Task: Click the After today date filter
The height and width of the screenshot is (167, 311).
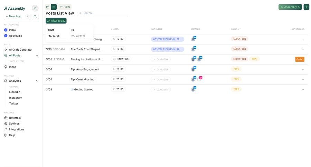Action: pyautogui.click(x=56, y=21)
